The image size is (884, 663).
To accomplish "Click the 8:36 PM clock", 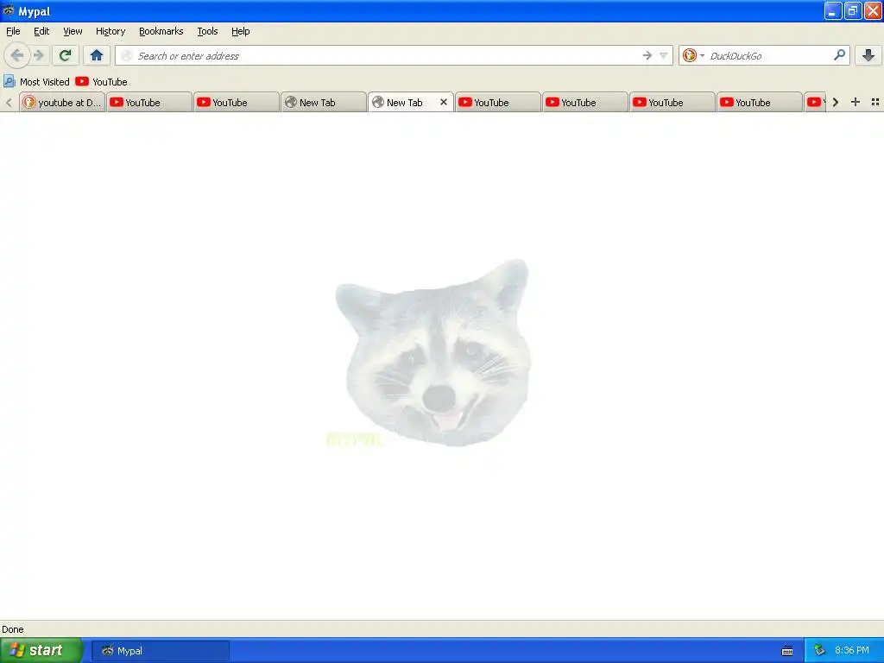I will tap(852, 651).
